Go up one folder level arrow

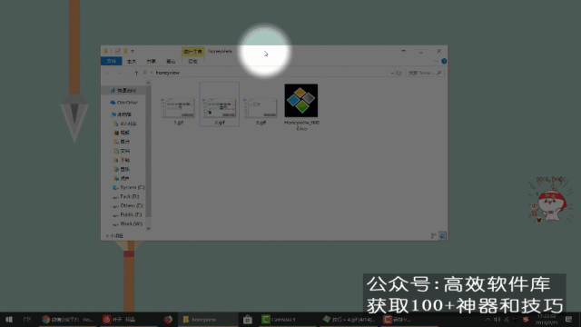click(136, 73)
